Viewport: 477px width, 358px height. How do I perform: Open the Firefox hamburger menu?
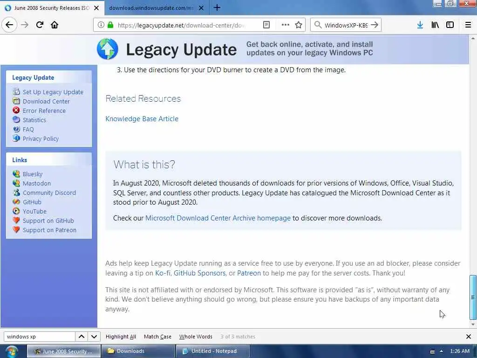(x=468, y=25)
